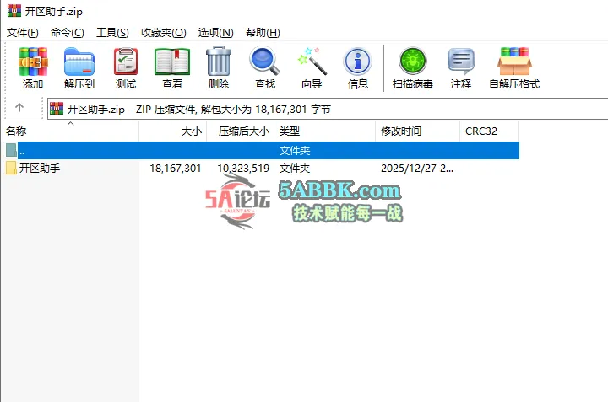This screenshot has width=608, height=402.
Task: Expand the Options (选项) menu
Action: tap(215, 32)
